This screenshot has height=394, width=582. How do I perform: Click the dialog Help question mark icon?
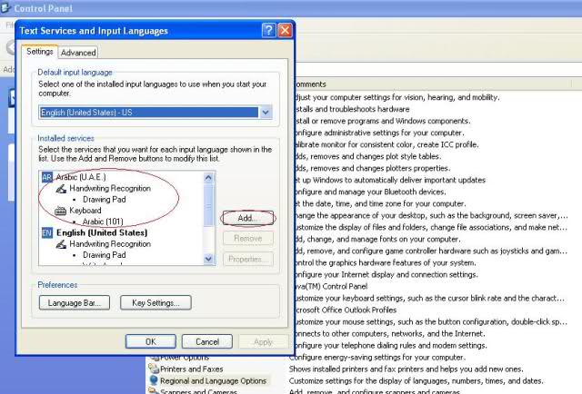pyautogui.click(x=269, y=30)
